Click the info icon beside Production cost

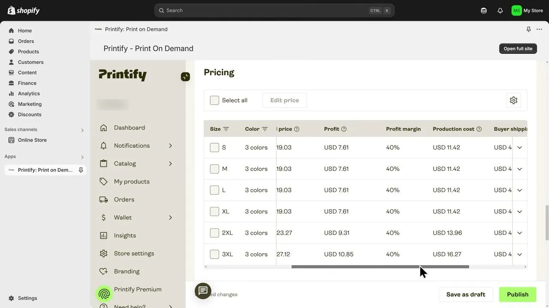(479, 129)
